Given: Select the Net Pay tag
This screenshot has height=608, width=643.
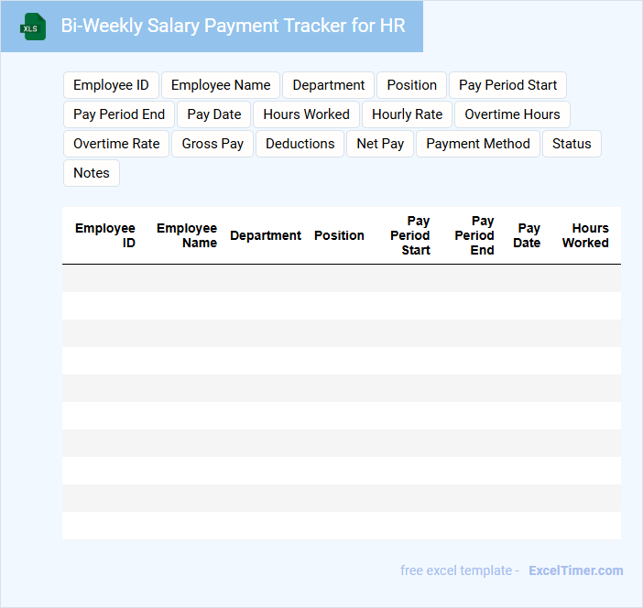Looking at the screenshot, I should point(380,144).
